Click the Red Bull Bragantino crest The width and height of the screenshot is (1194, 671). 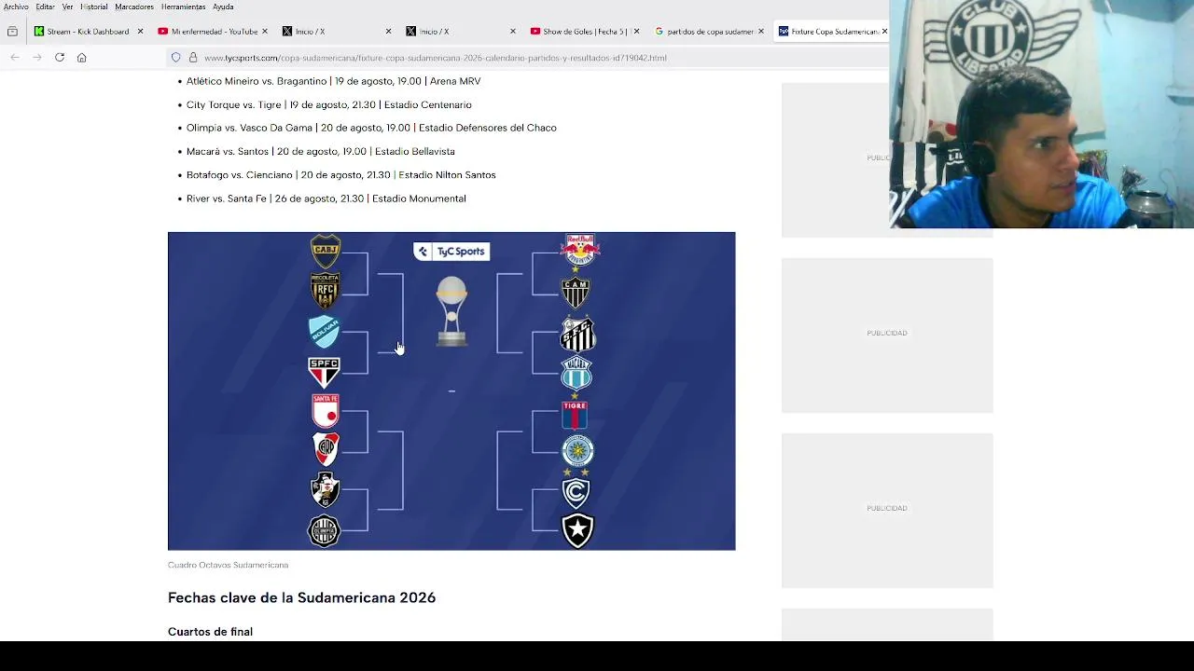point(579,250)
